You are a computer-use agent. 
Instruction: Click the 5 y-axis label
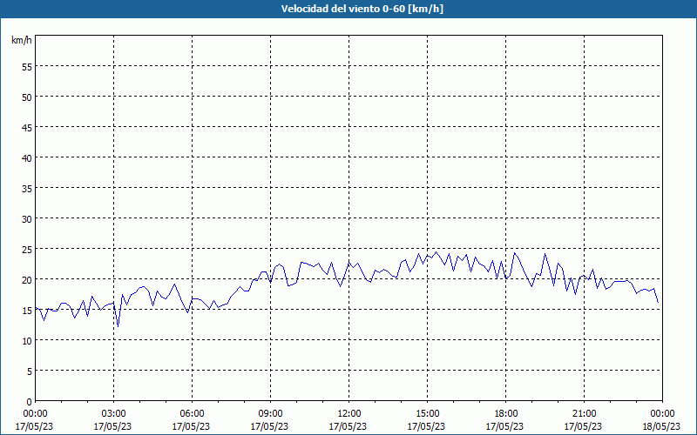(x=30, y=371)
